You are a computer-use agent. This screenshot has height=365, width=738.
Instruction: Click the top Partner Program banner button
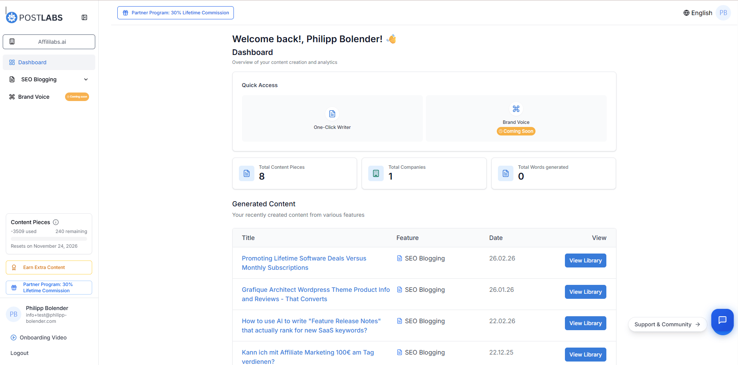175,13
